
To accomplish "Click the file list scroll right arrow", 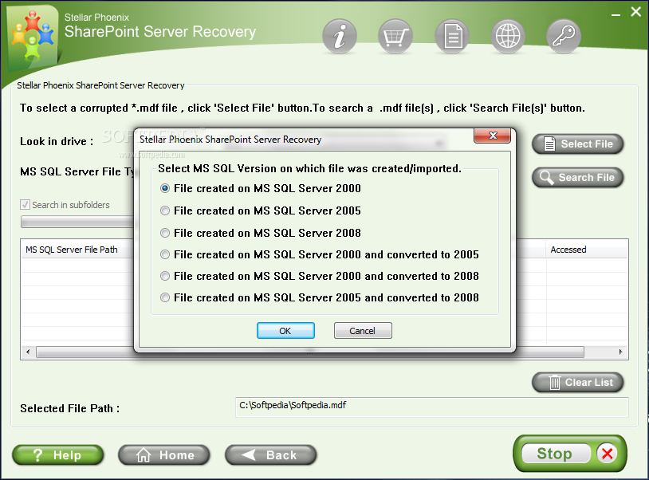I will 620,352.
